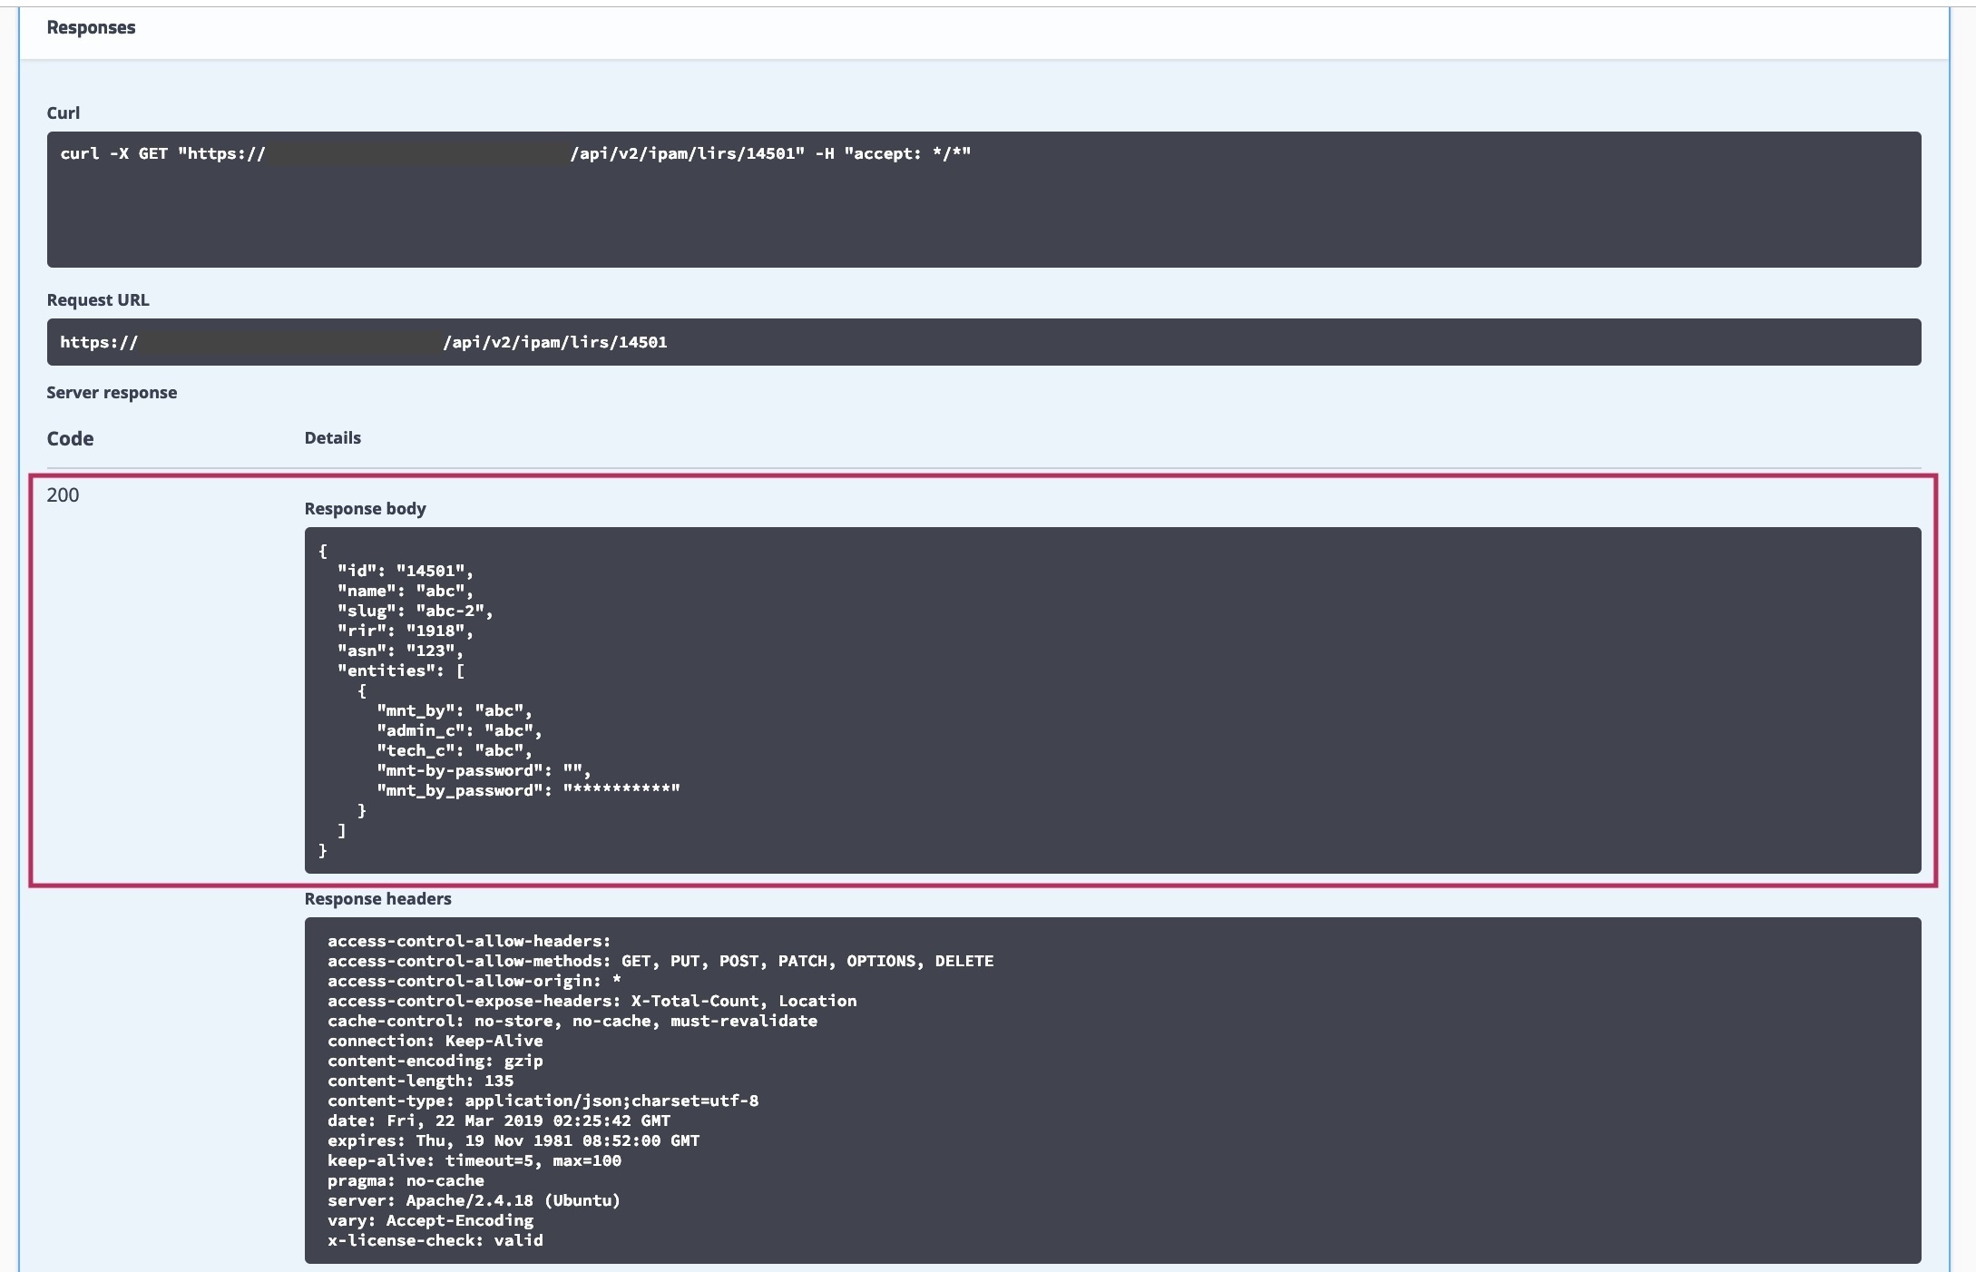The width and height of the screenshot is (1976, 1272).
Task: Click the 200 status code
Action: [63, 494]
